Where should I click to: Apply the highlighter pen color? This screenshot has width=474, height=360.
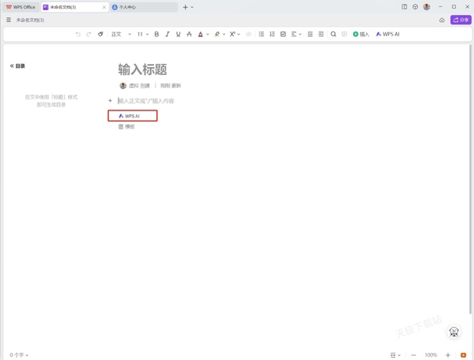(x=217, y=34)
